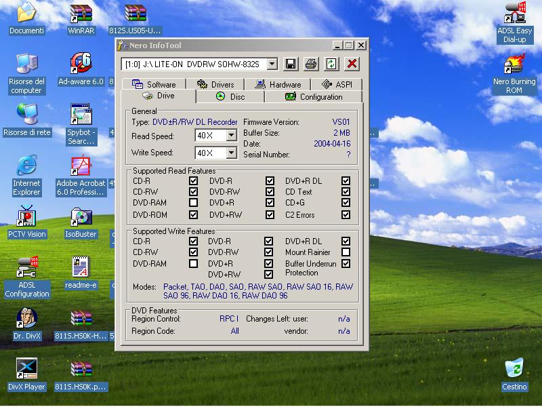Toggle DVD+RW under Supported Read Features

click(270, 214)
